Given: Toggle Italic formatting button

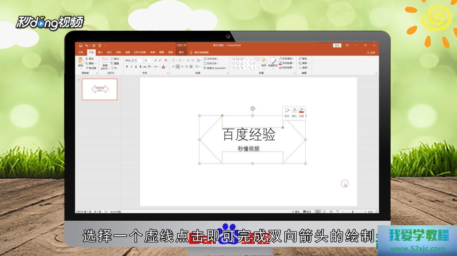Looking at the screenshot, I should (x=131, y=67).
